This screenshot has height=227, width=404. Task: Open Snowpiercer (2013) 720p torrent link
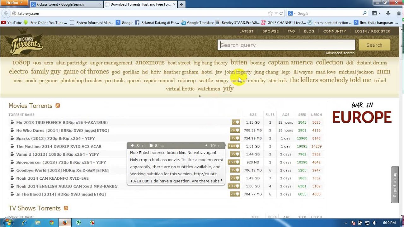61,162
